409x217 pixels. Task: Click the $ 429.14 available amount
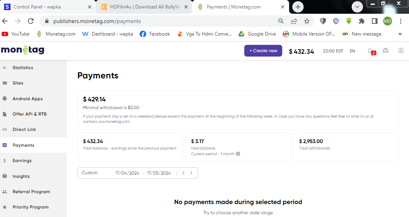click(94, 99)
